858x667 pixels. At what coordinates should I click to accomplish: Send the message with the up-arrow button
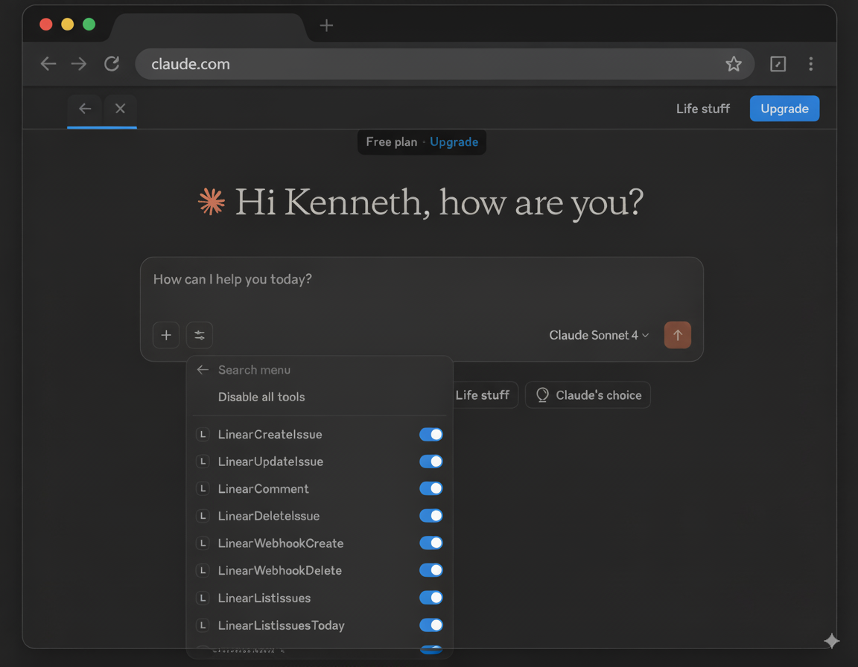pos(677,335)
